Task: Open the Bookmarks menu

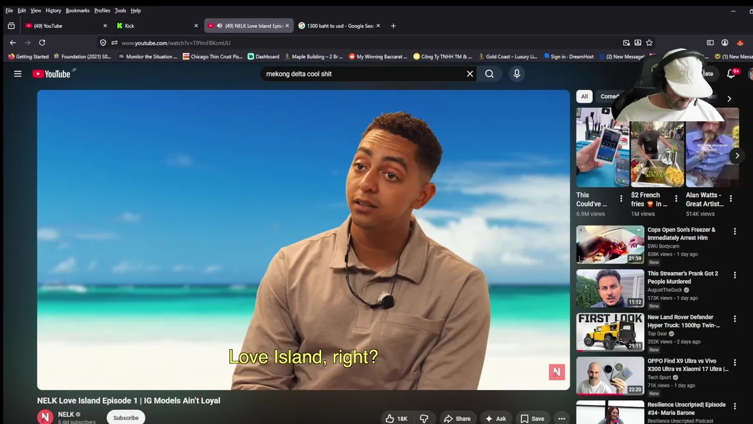Action: (78, 11)
